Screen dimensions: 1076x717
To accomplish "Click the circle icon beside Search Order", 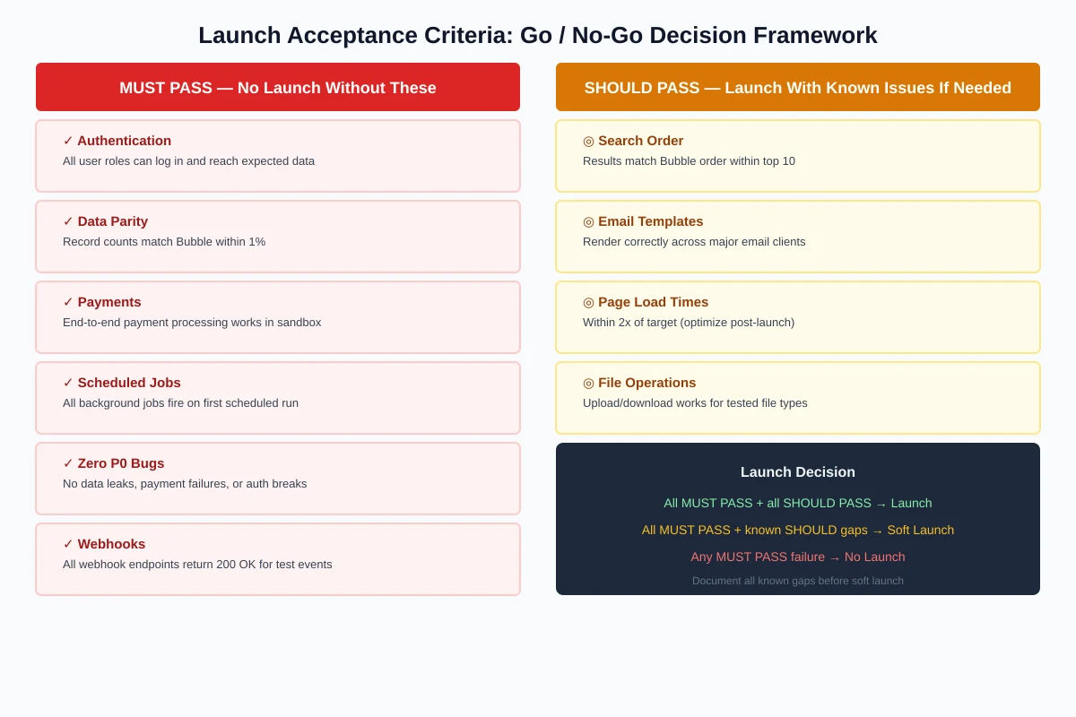I will pos(589,141).
